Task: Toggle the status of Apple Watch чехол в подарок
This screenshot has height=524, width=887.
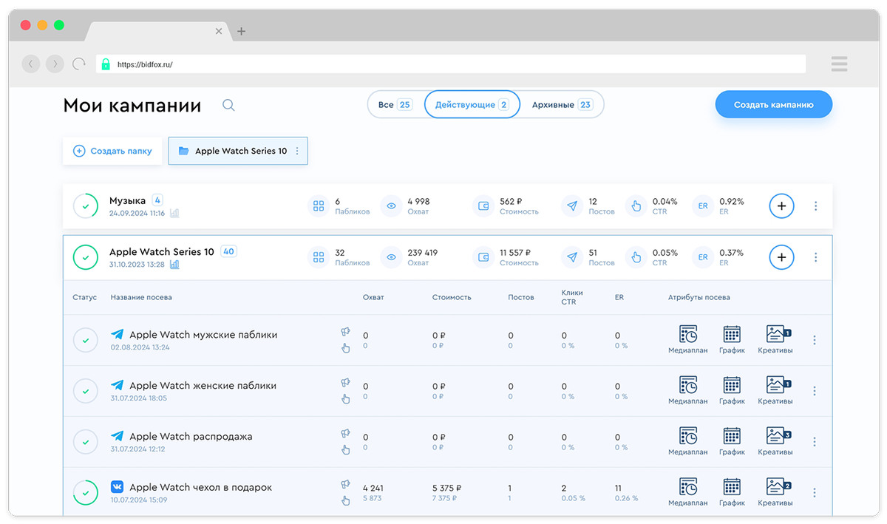Action: click(86, 492)
